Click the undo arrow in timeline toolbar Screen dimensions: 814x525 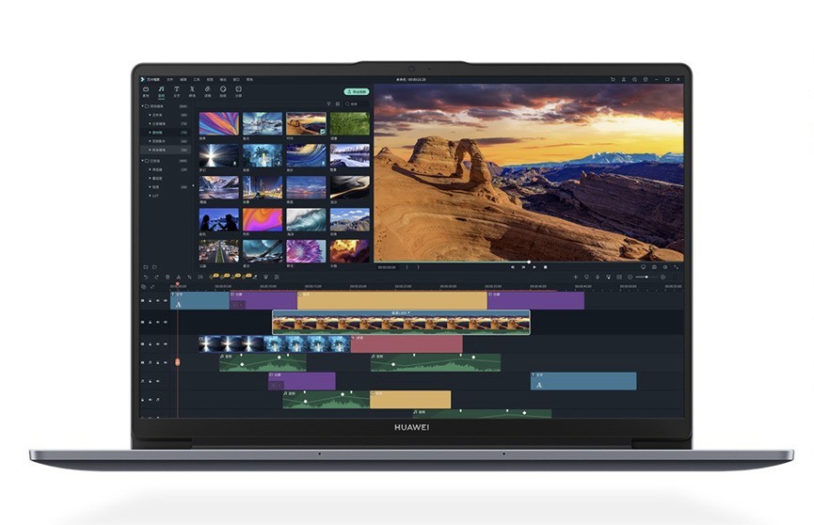pyautogui.click(x=145, y=278)
